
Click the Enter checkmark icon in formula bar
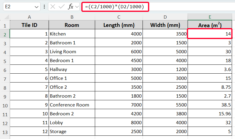(61, 7)
